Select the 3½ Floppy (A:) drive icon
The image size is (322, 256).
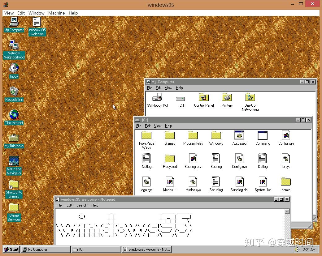(x=157, y=97)
